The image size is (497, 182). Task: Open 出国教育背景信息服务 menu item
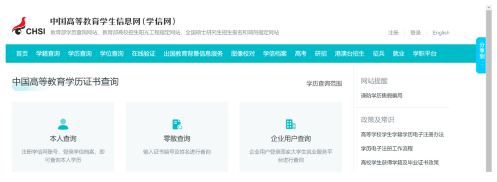coord(193,54)
